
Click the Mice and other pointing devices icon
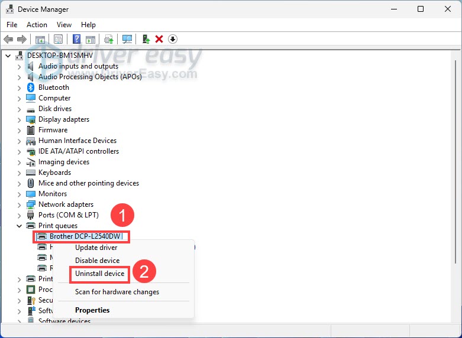31,183
